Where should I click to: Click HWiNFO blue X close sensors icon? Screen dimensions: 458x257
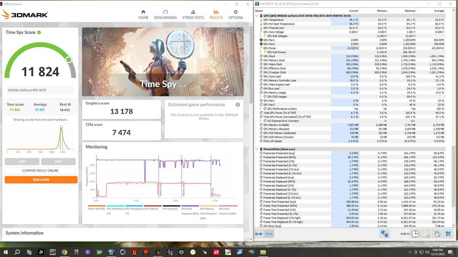(448, 234)
